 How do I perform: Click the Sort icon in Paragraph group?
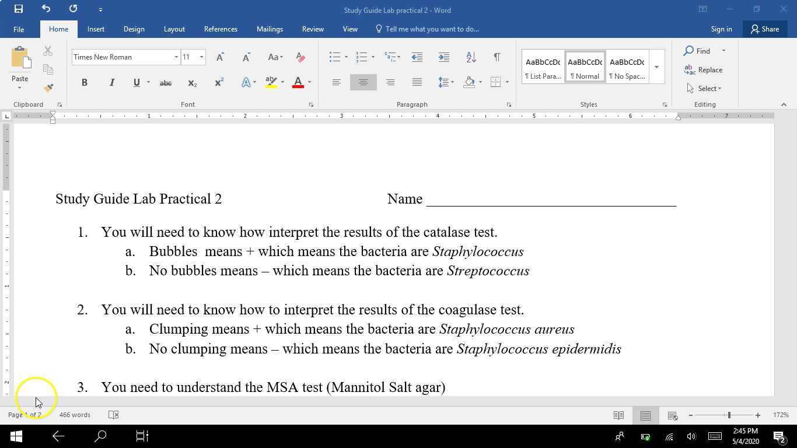471,57
